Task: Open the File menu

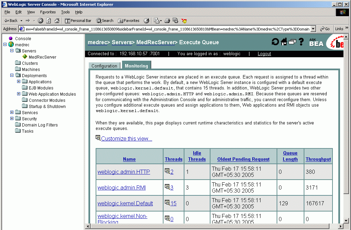Action: pyautogui.click(x=7, y=12)
